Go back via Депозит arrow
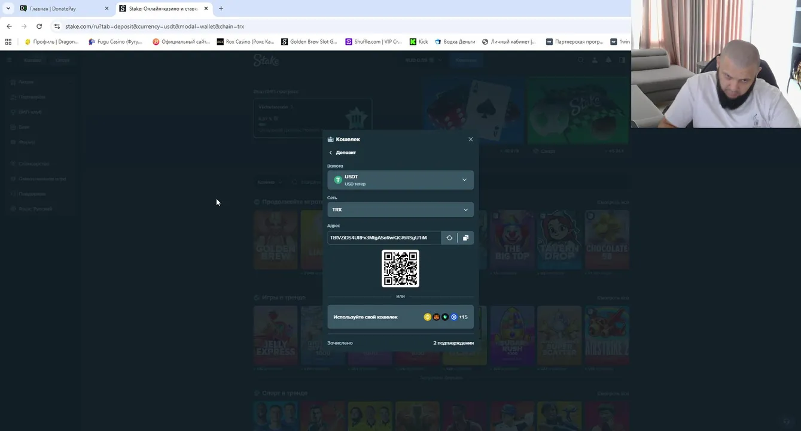801x431 pixels. point(330,153)
